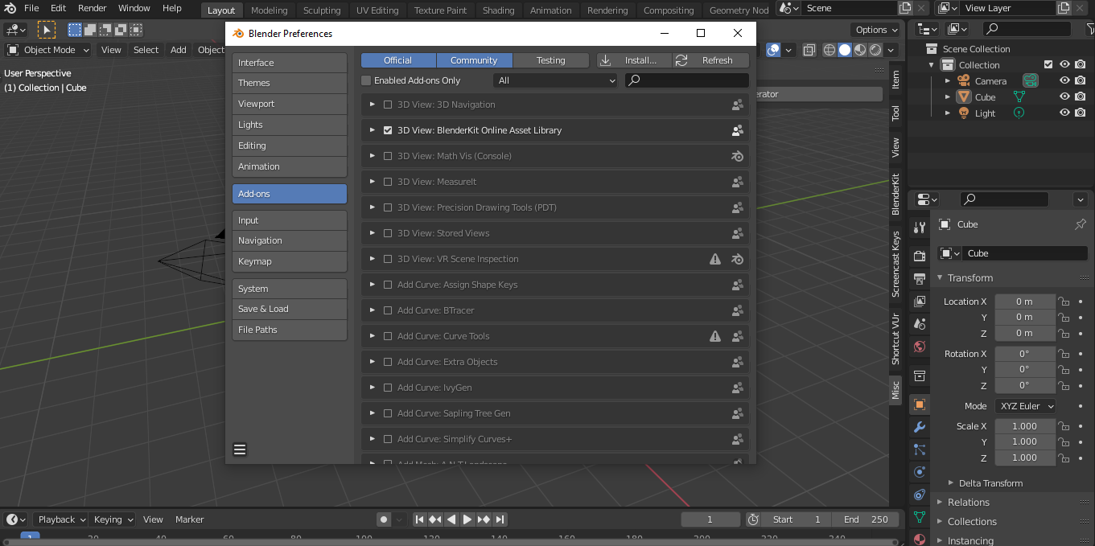Open the View Layer properties tab icon
The image size is (1095, 546).
pyautogui.click(x=920, y=302)
